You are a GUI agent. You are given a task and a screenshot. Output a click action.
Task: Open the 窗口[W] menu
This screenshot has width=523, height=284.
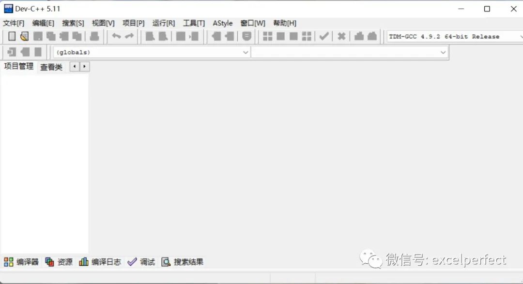pyautogui.click(x=253, y=23)
